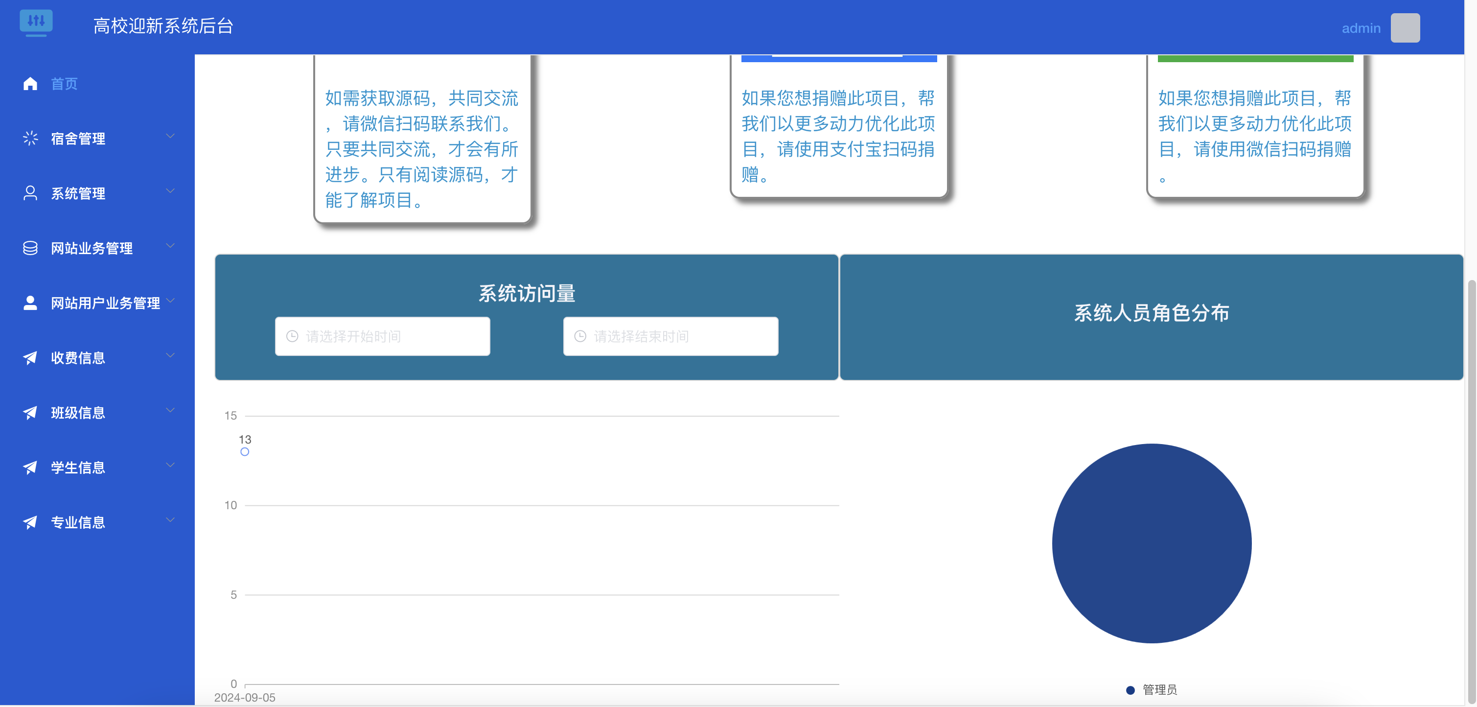This screenshot has height=707, width=1477.
Task: Click the system logo icon in header
Action: coord(36,23)
